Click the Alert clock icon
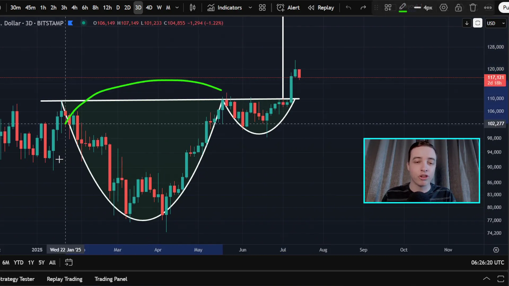The width and height of the screenshot is (509, 286). (280, 8)
